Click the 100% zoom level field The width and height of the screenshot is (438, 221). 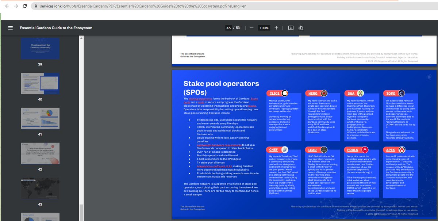pos(264,28)
